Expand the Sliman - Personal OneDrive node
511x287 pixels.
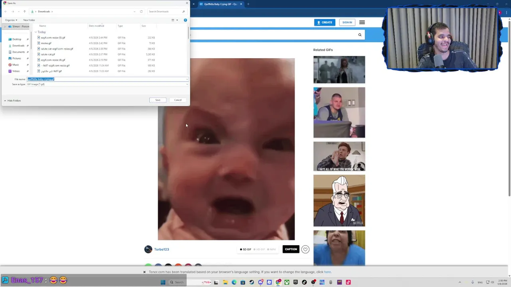(5, 26)
